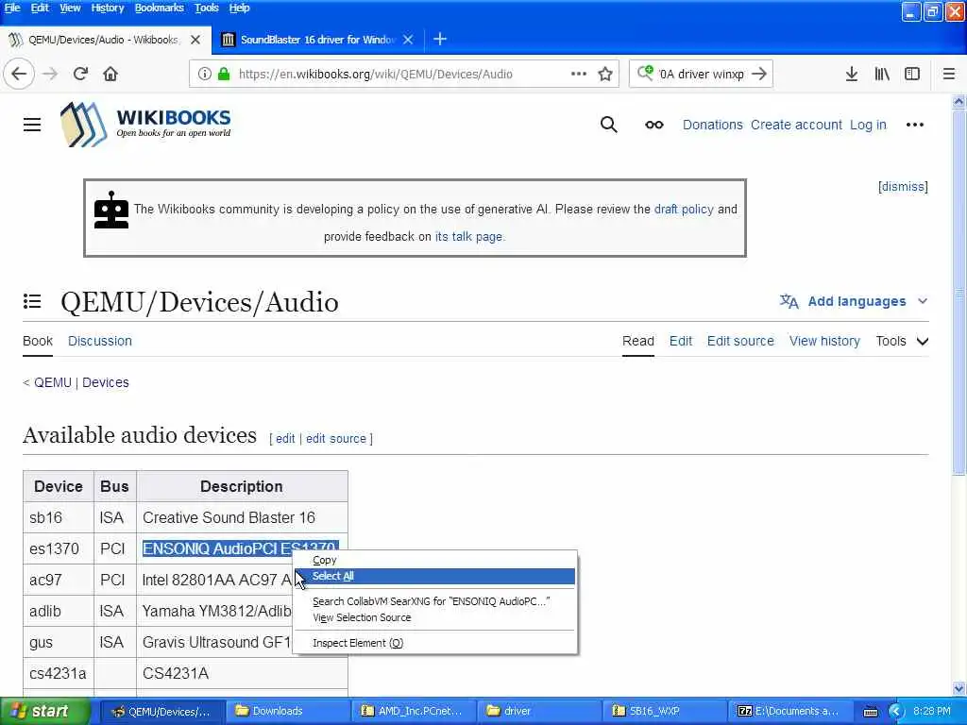Go back with the browser back arrow

19,74
